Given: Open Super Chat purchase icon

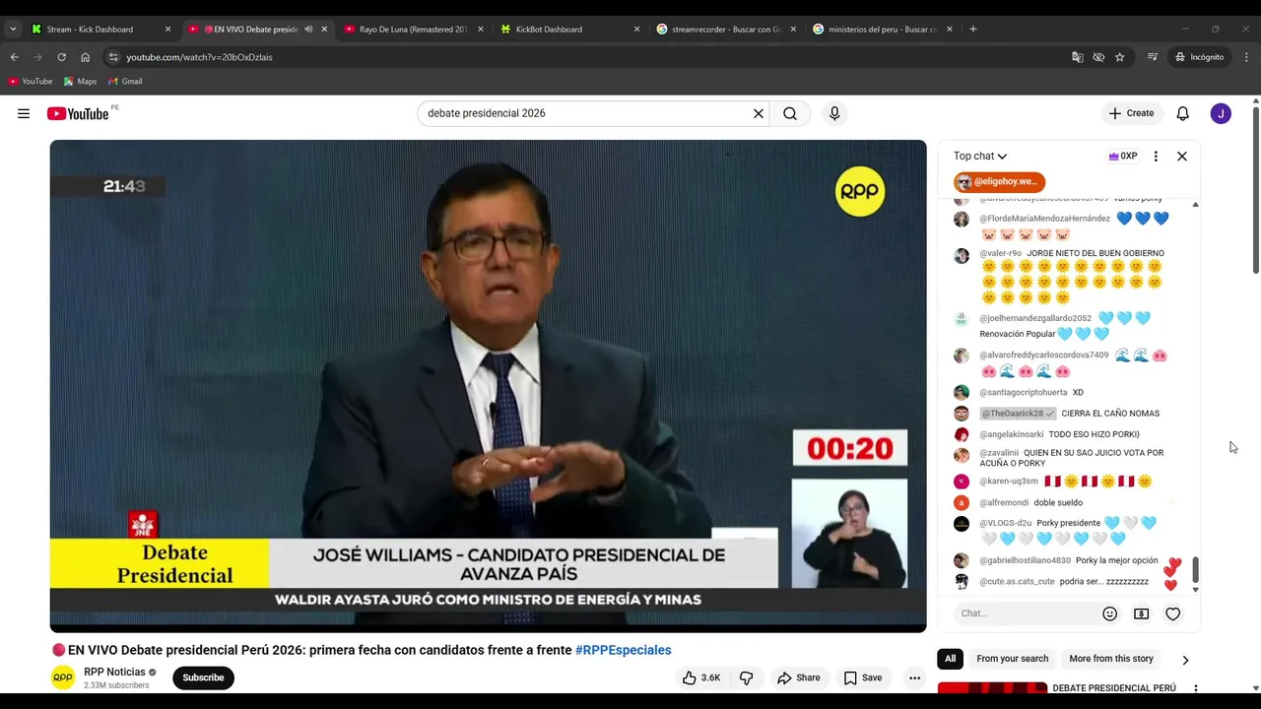Looking at the screenshot, I should [x=1142, y=613].
